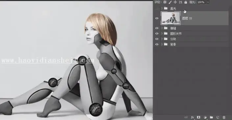Click the 高光 group folder icon
Image resolution: width=232 pixels, height=120 pixels.
(166, 9)
